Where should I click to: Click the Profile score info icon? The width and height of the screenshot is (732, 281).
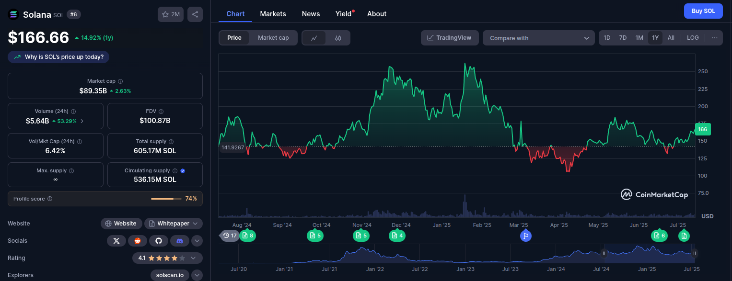tap(50, 199)
